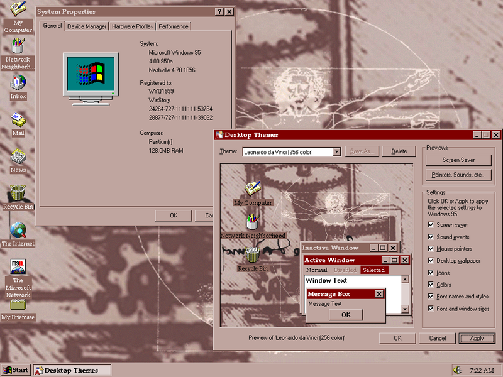Click My Briefcase on the desktop
The image size is (503, 377).
(18, 307)
